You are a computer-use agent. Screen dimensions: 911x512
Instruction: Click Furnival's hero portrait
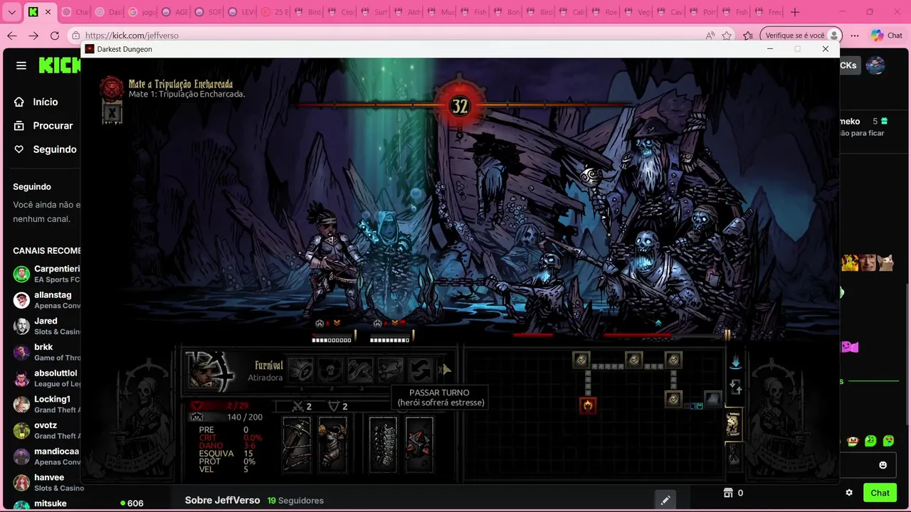click(x=209, y=370)
